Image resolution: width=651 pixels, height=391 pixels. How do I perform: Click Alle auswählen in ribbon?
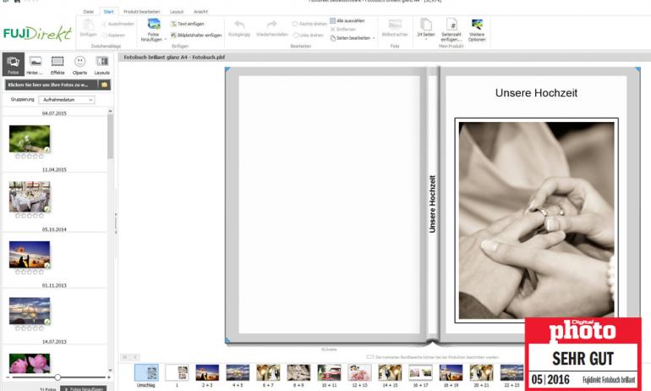(x=347, y=21)
